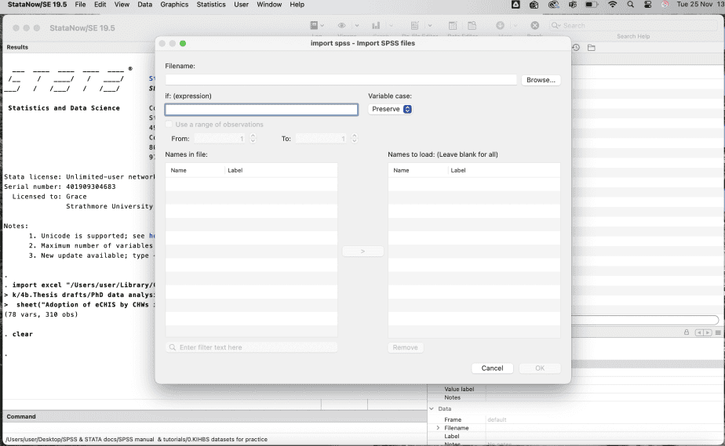Open the Graphics menu
This screenshot has width=725, height=446.
[174, 5]
